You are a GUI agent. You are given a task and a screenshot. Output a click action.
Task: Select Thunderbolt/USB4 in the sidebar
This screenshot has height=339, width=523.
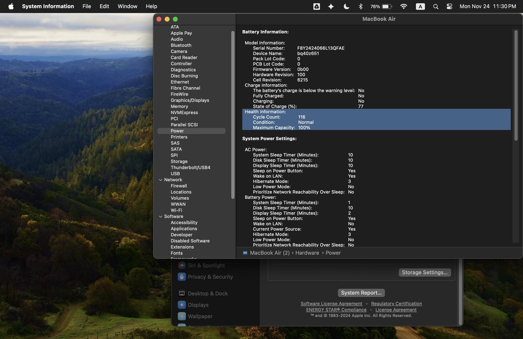190,168
